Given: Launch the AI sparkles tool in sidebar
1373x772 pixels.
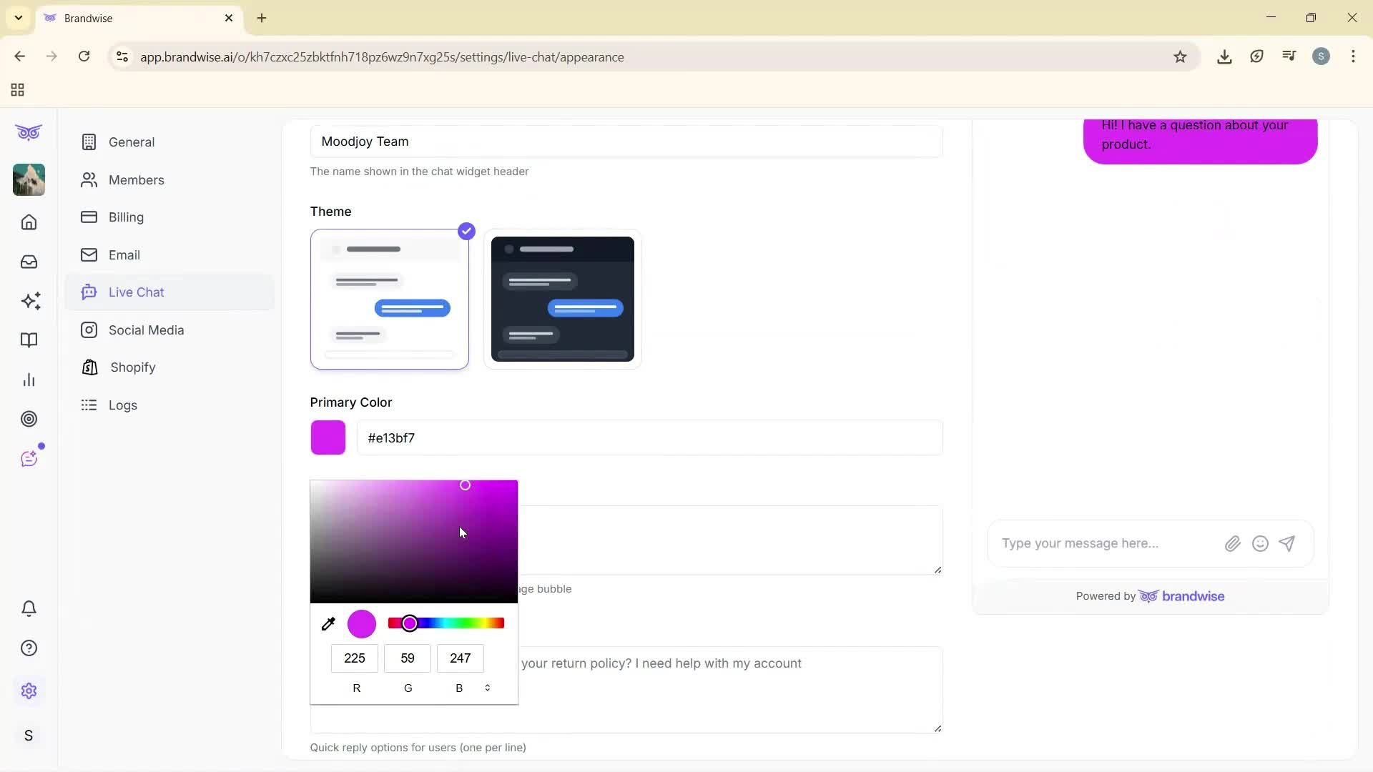Looking at the screenshot, I should click(30, 301).
